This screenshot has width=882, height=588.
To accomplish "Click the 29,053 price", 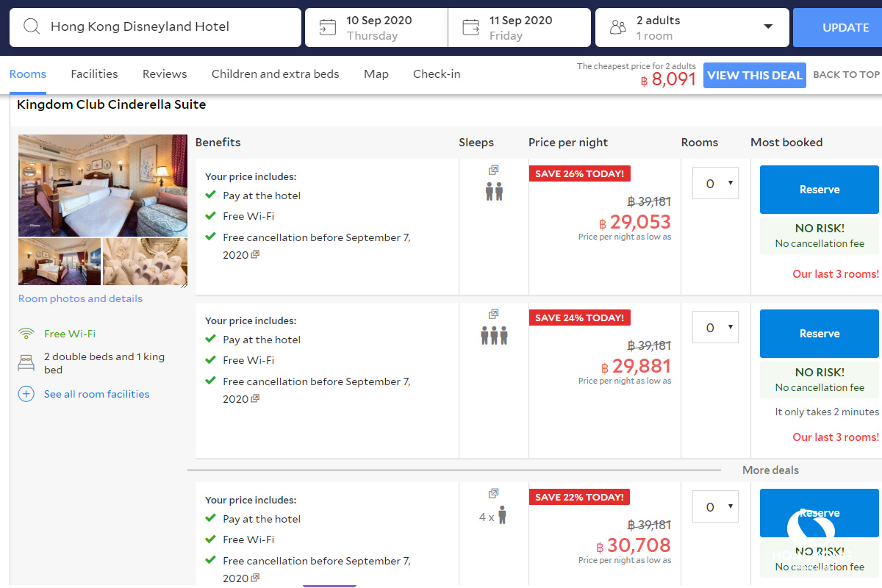I will tap(635, 222).
